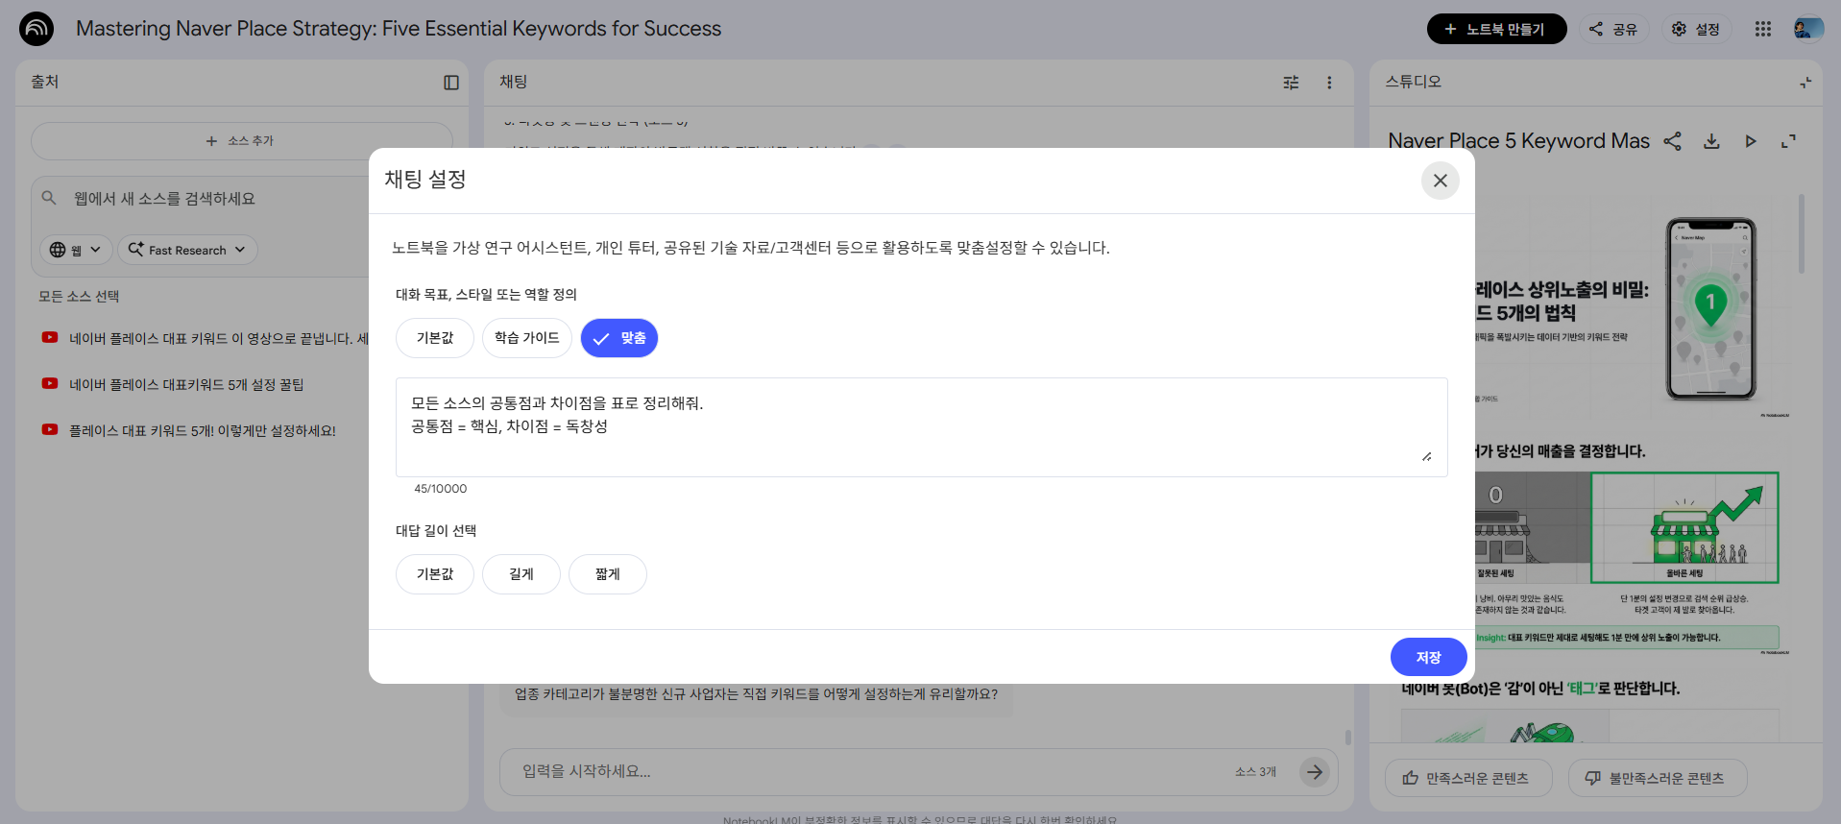Click the 소스 3개 source count

(1255, 771)
